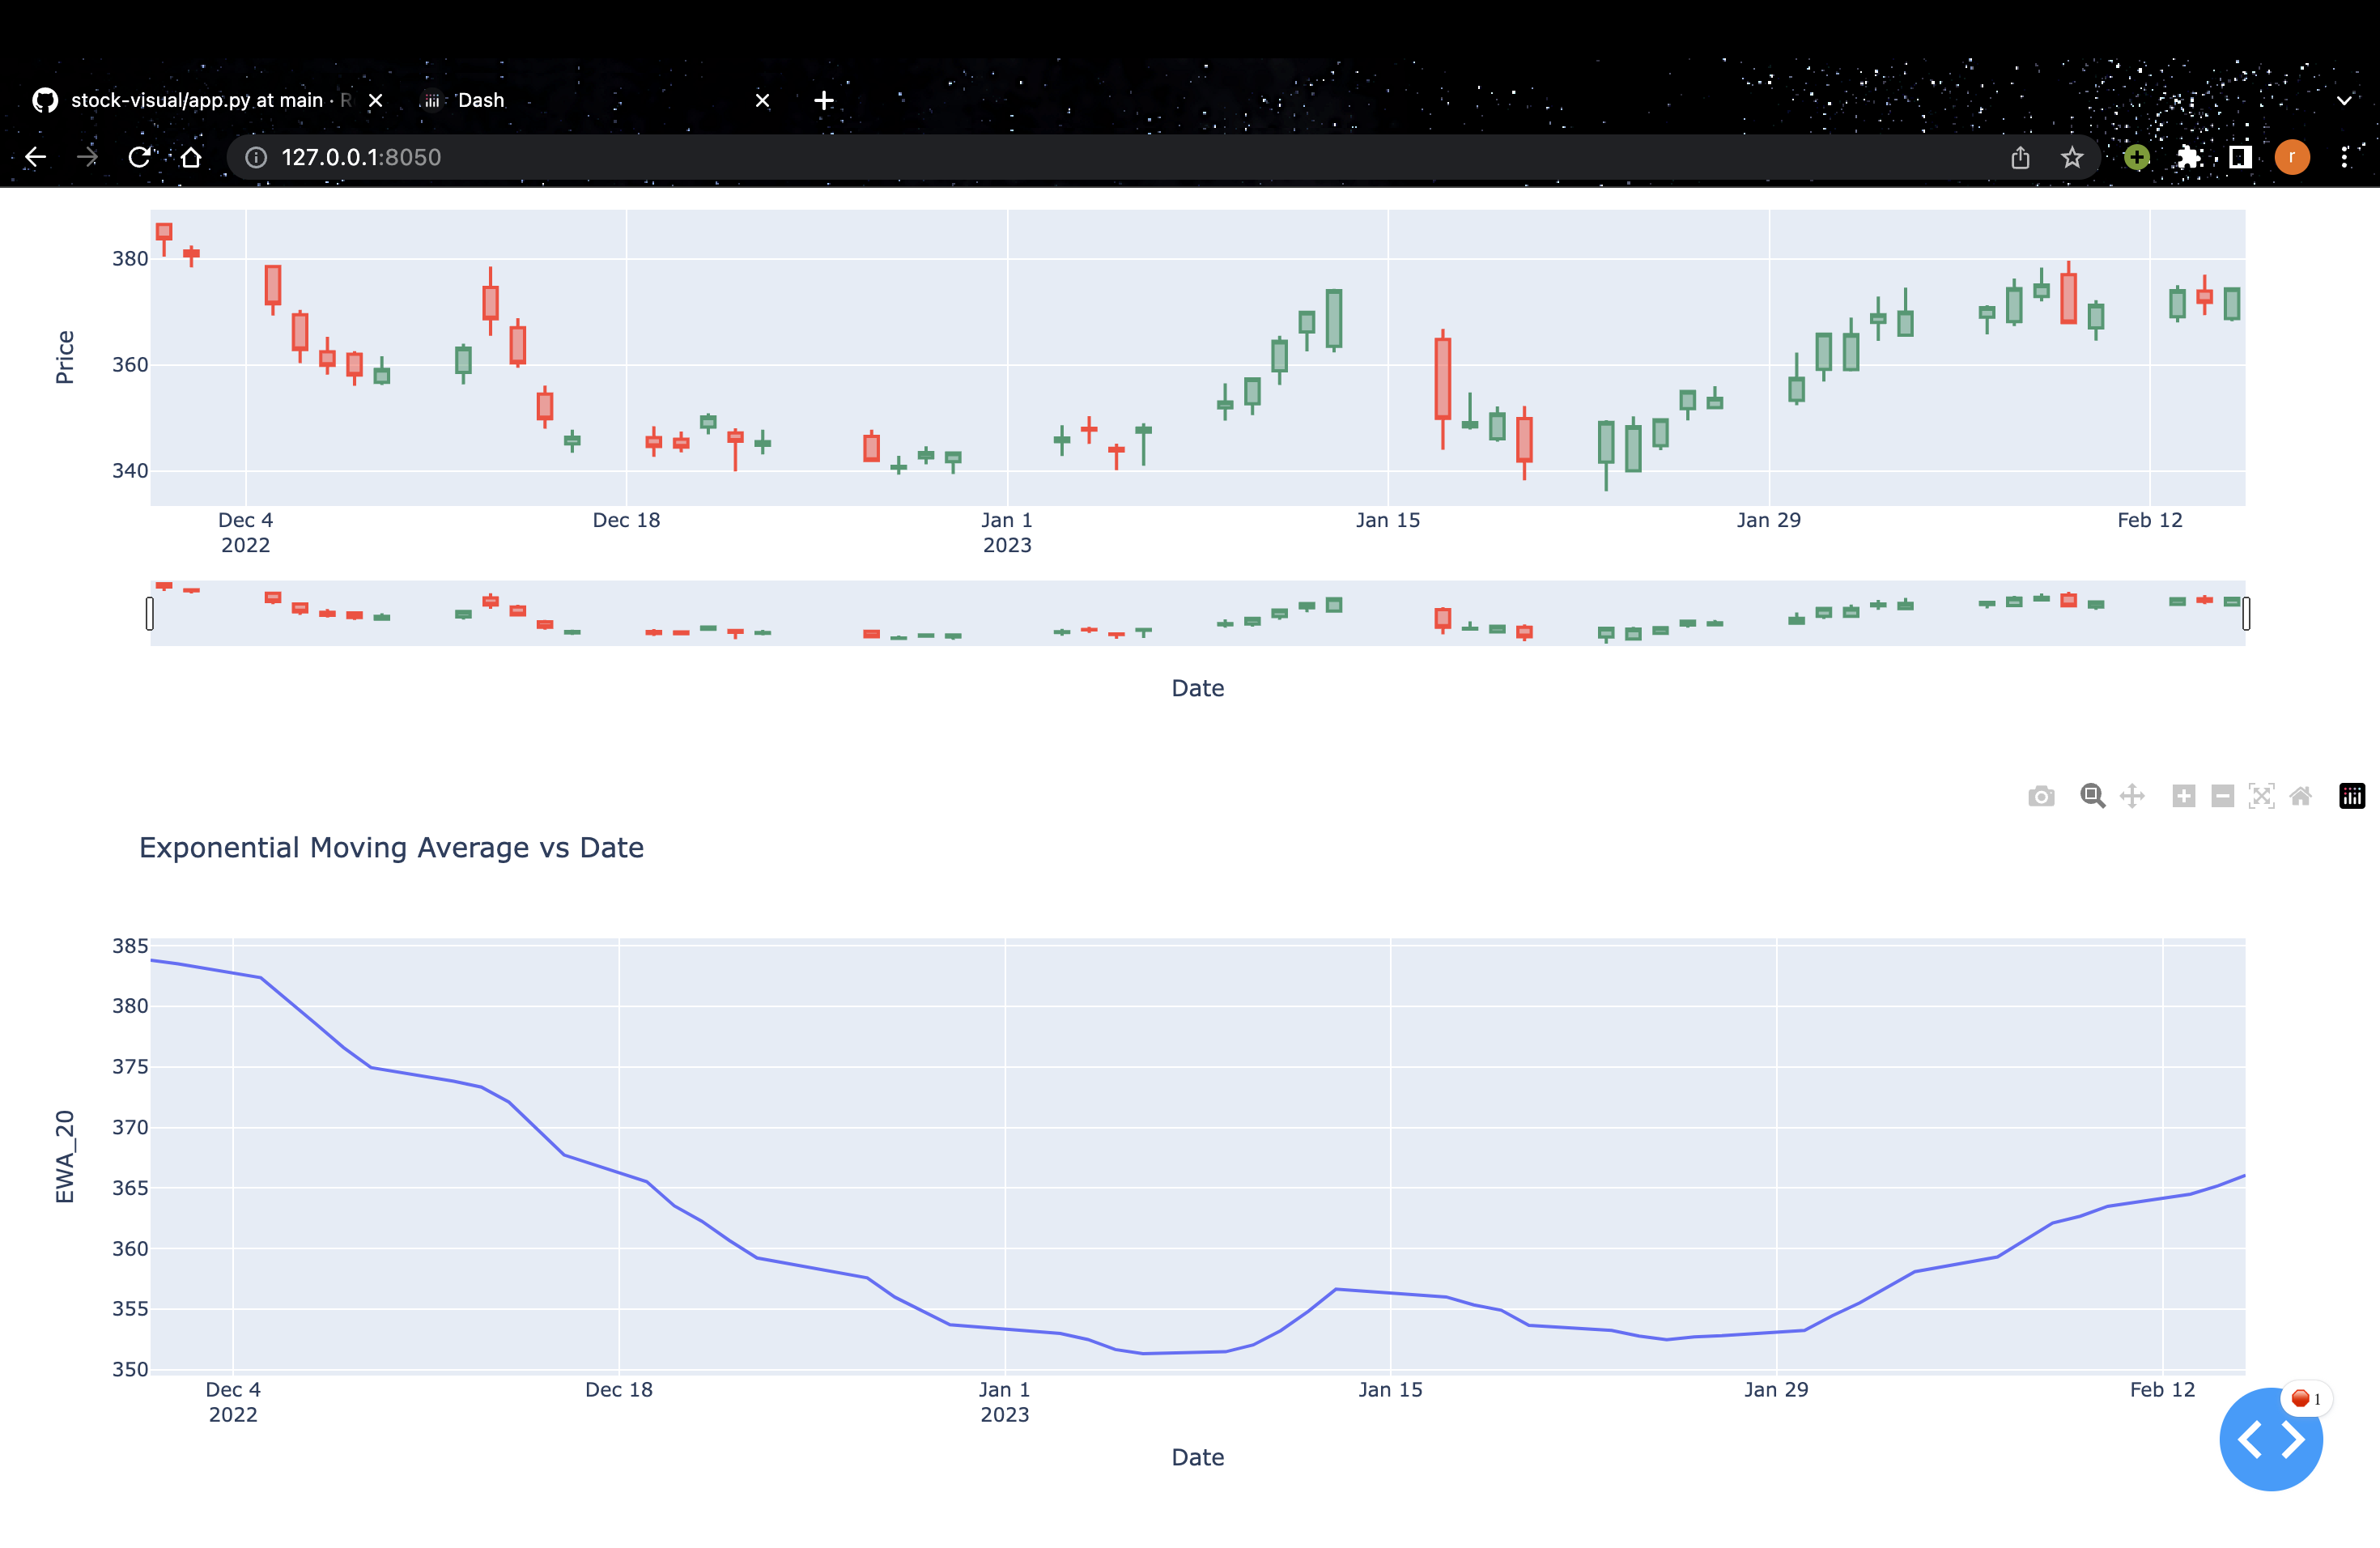Open the green plus extension icon
This screenshot has height=1548, width=2380.
[x=2137, y=157]
